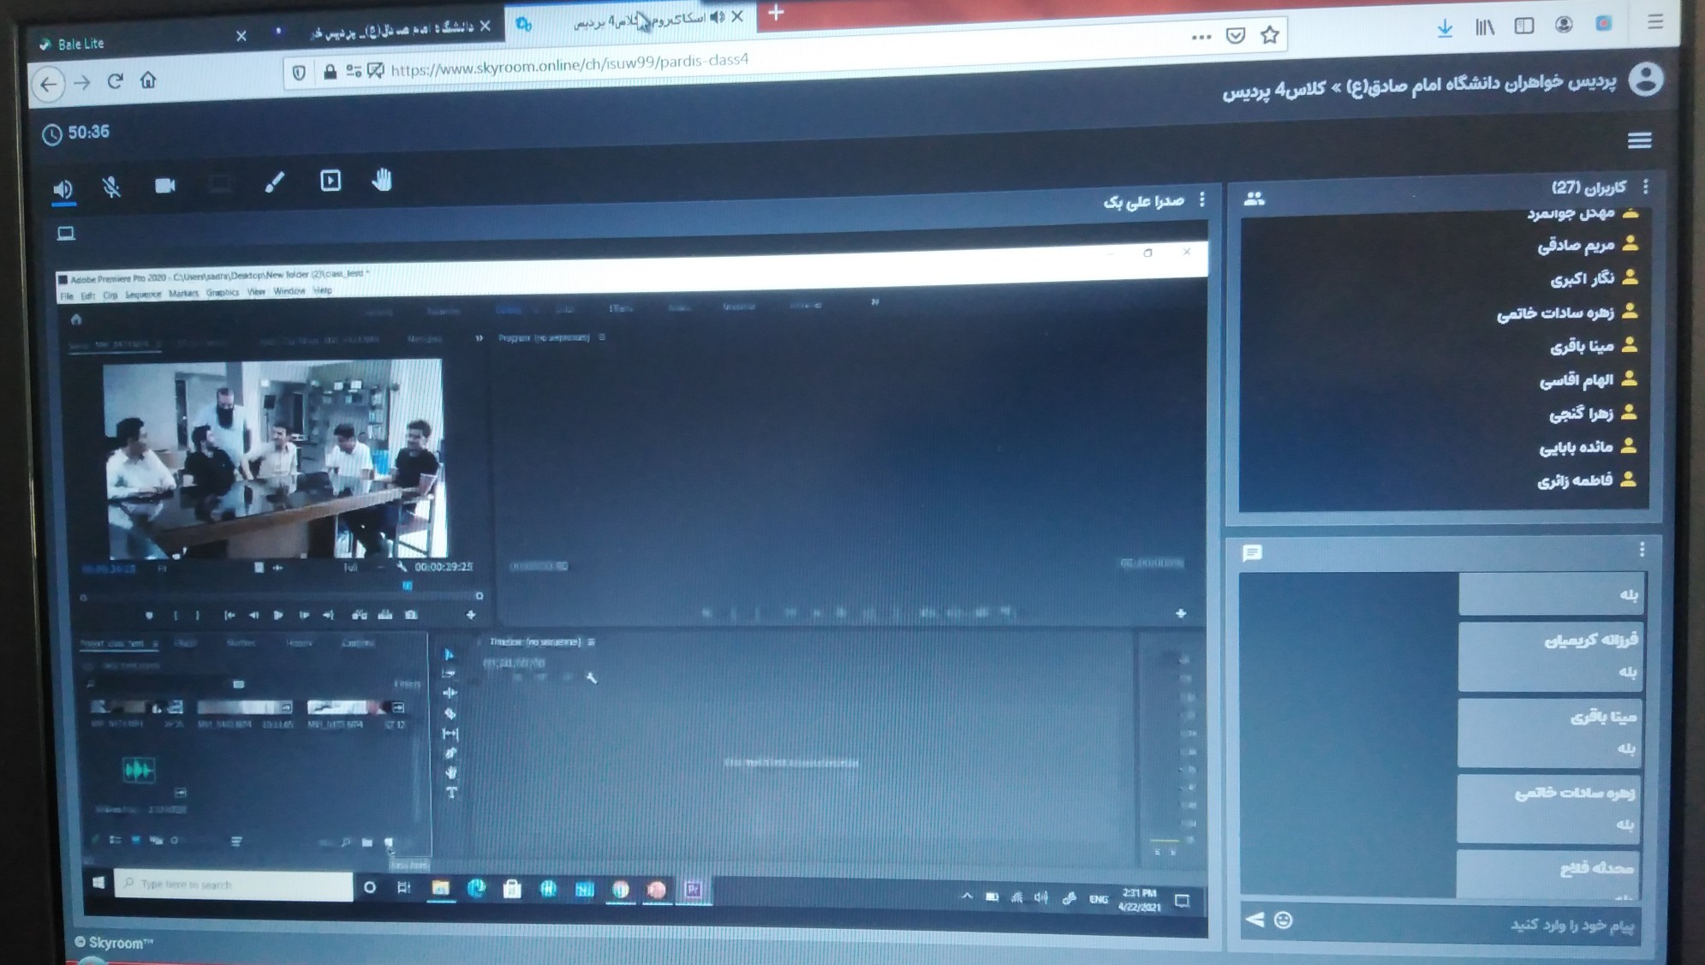Open Premiere Program monitor panel menu

coord(602,337)
